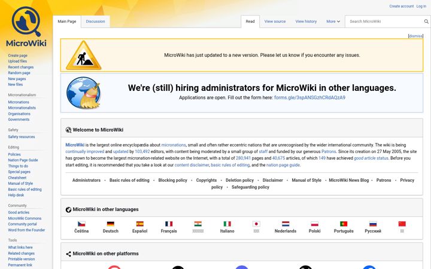Click the construction warning sign icon

(84, 55)
